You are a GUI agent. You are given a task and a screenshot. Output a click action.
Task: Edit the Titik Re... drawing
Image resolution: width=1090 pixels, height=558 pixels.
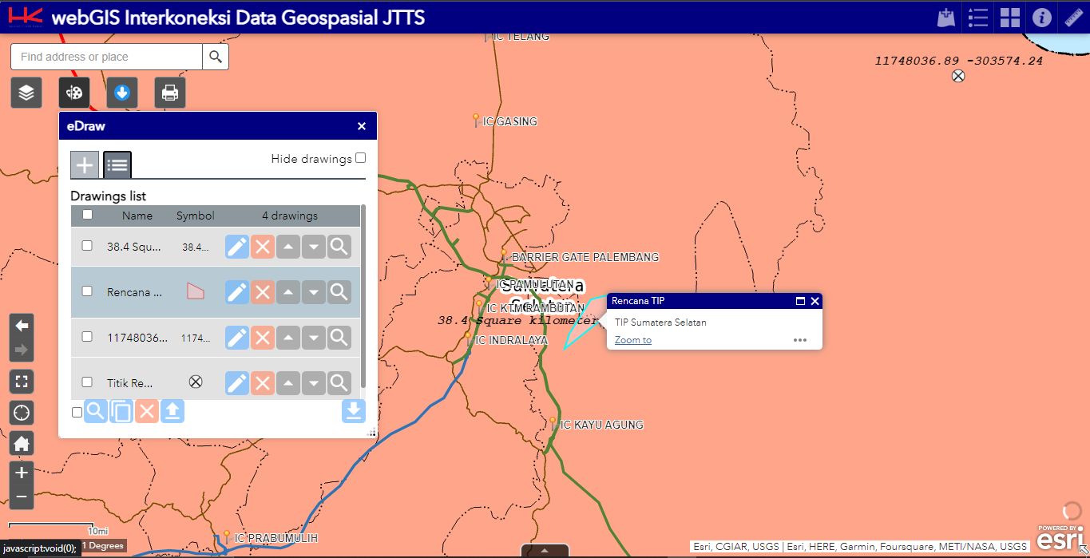click(x=237, y=383)
